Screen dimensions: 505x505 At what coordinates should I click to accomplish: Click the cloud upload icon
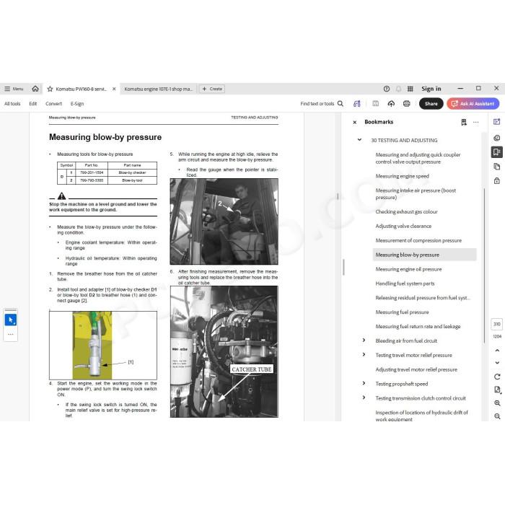391,103
